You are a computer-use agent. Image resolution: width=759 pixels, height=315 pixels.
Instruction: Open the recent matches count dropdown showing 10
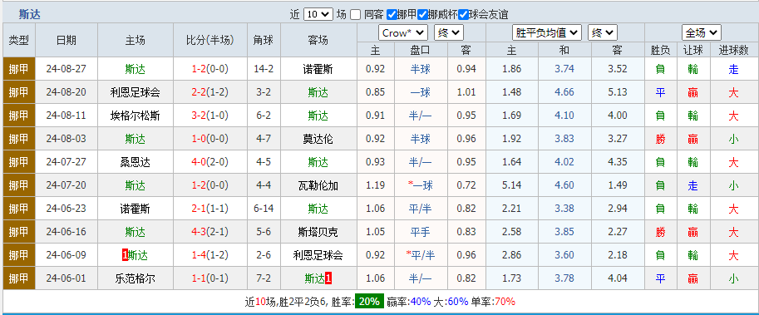tap(318, 14)
